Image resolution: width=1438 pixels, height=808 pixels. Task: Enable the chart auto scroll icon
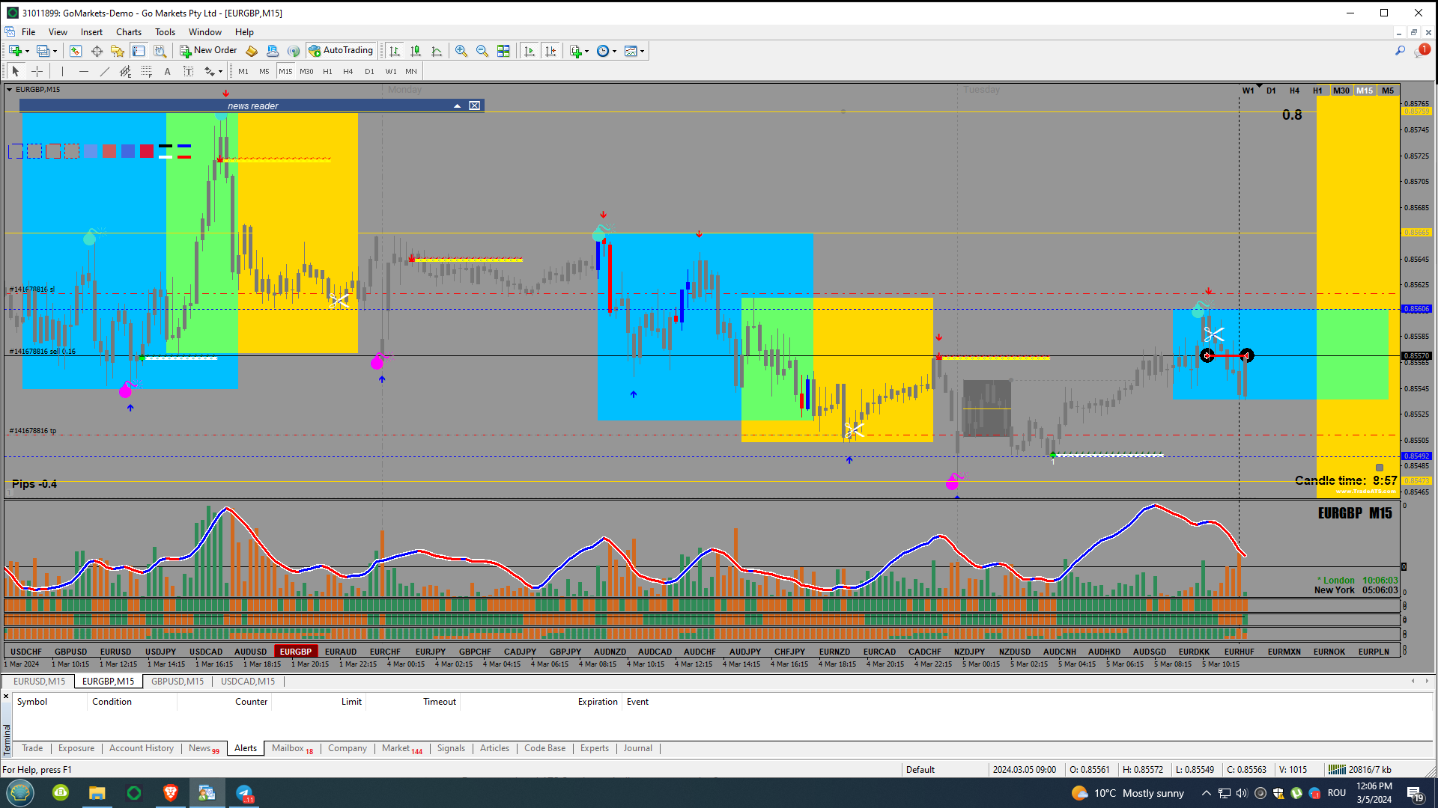[530, 51]
